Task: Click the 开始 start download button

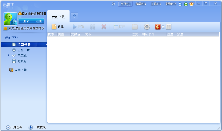Action: click(78, 26)
